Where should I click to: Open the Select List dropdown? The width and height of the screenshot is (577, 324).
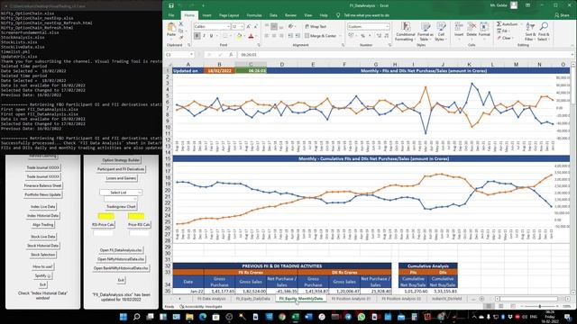click(121, 193)
